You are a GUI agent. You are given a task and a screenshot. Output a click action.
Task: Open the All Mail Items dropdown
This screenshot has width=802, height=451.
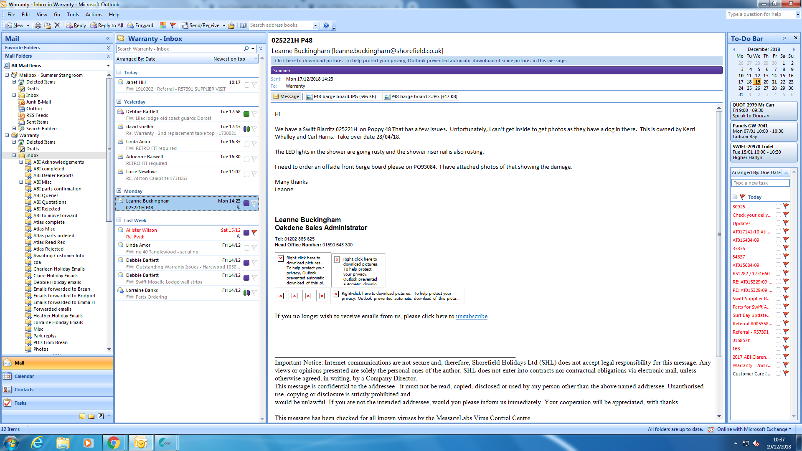(x=108, y=66)
